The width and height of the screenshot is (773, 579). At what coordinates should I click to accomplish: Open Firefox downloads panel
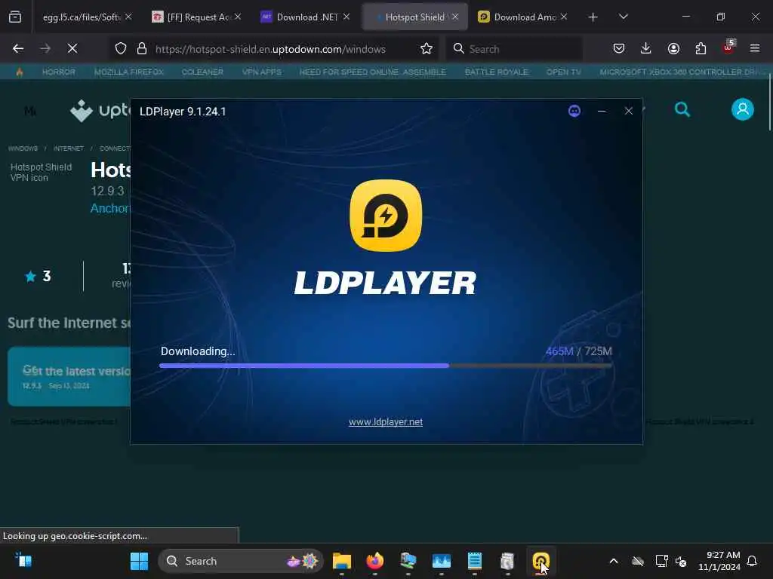click(646, 49)
